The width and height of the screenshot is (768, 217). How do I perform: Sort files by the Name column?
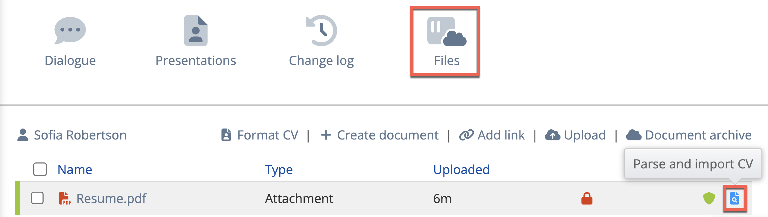coord(75,170)
